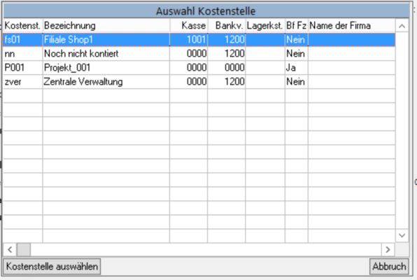Screen dimensions: 417x280
Task: Click the scroll up arrow in the grid
Action: tap(402, 26)
